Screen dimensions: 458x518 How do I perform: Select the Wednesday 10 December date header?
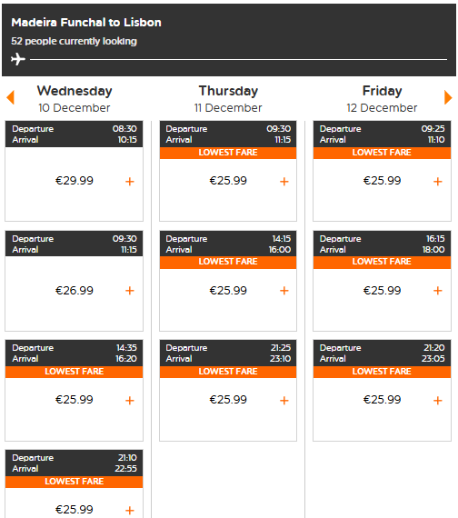(x=75, y=99)
